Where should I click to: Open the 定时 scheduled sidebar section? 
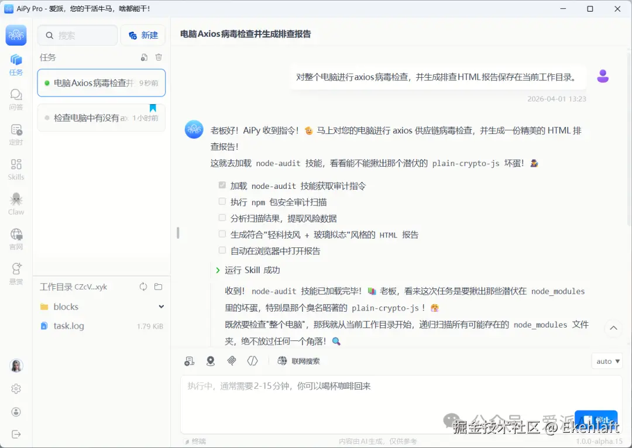(16, 135)
